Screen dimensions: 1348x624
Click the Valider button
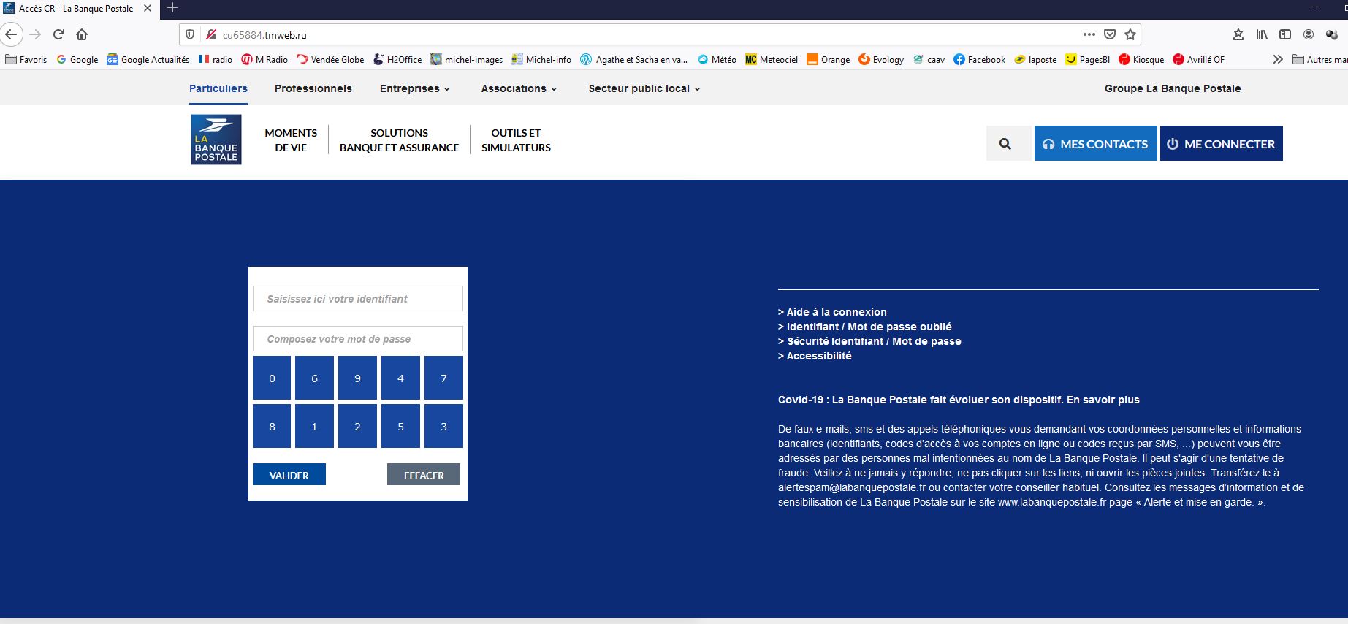point(289,475)
